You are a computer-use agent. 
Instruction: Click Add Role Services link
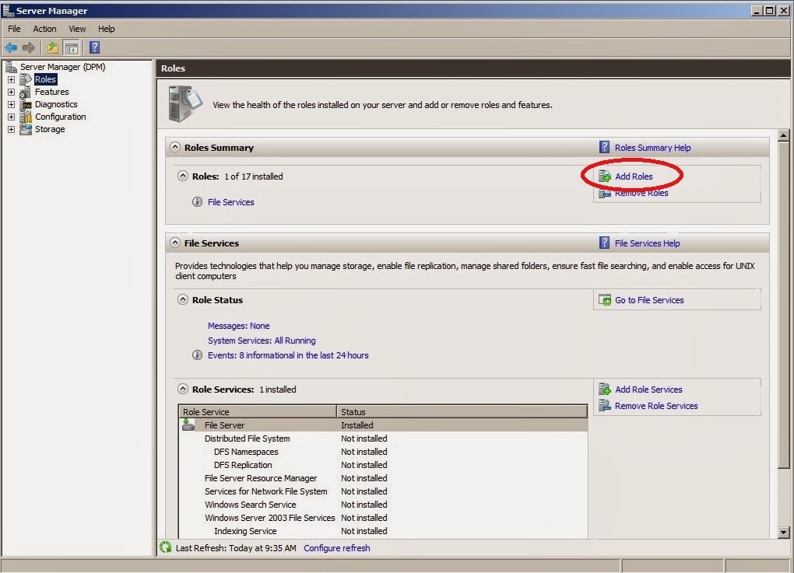click(648, 390)
